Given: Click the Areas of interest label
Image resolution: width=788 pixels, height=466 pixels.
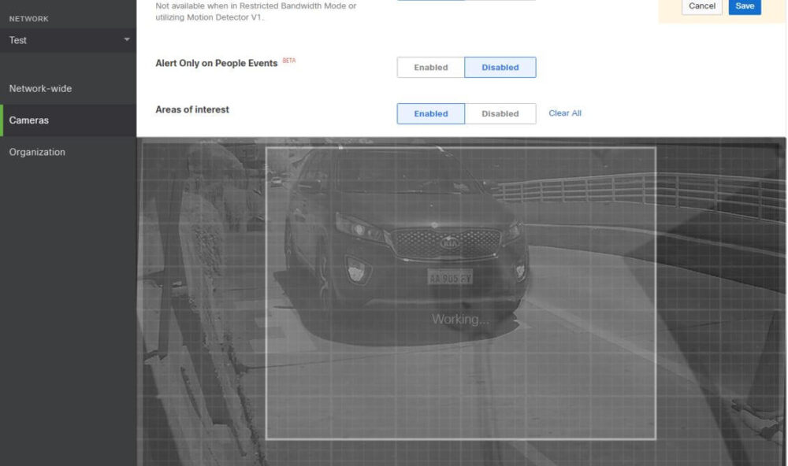Looking at the screenshot, I should click(192, 109).
